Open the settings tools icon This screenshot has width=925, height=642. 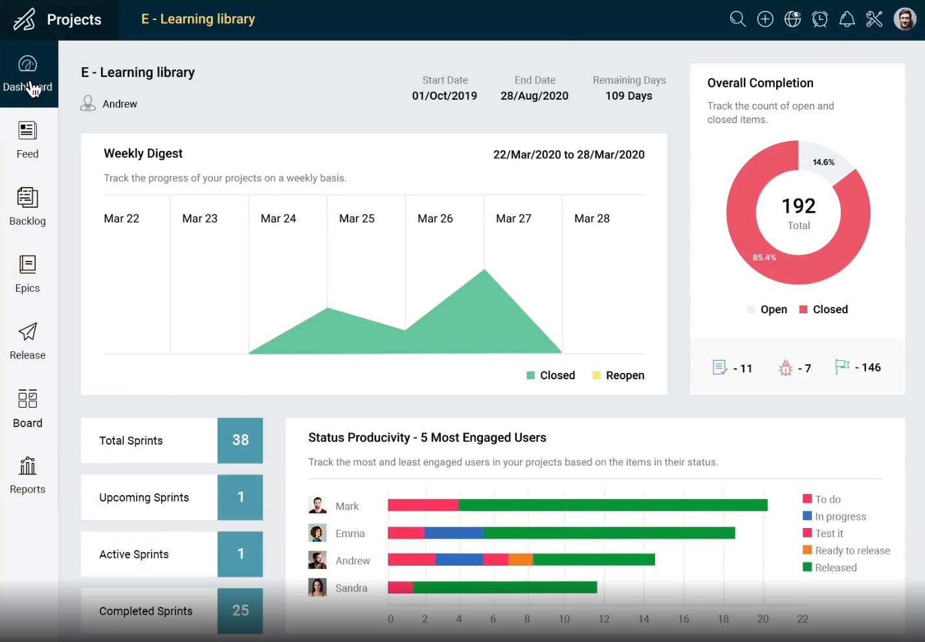point(874,19)
